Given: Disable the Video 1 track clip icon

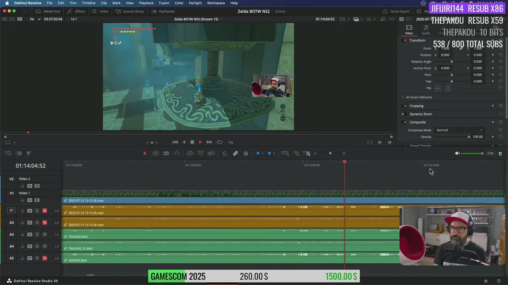Looking at the screenshot, I should [x=37, y=200].
